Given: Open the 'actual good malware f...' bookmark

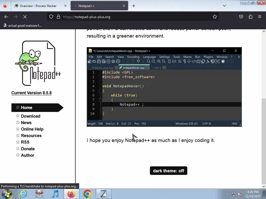Looking at the screenshot, I should [22, 26].
